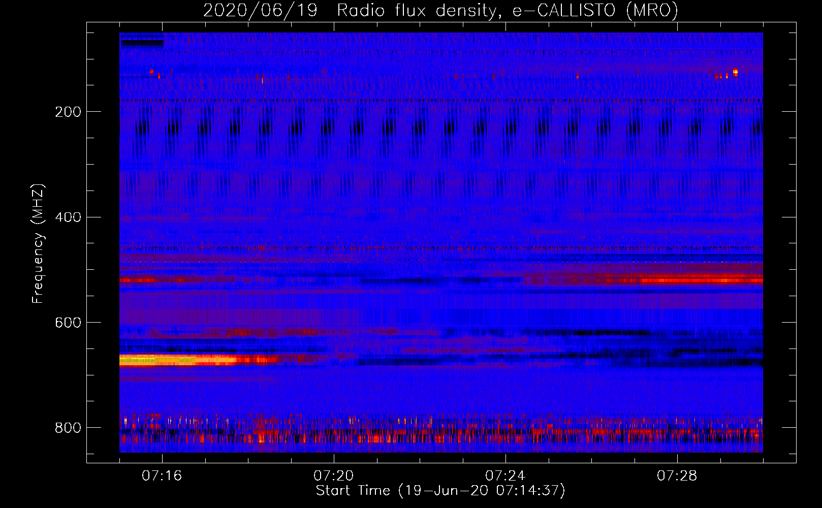Click the 400 frequency tick label
This screenshot has height=508, width=822.
pyautogui.click(x=68, y=217)
